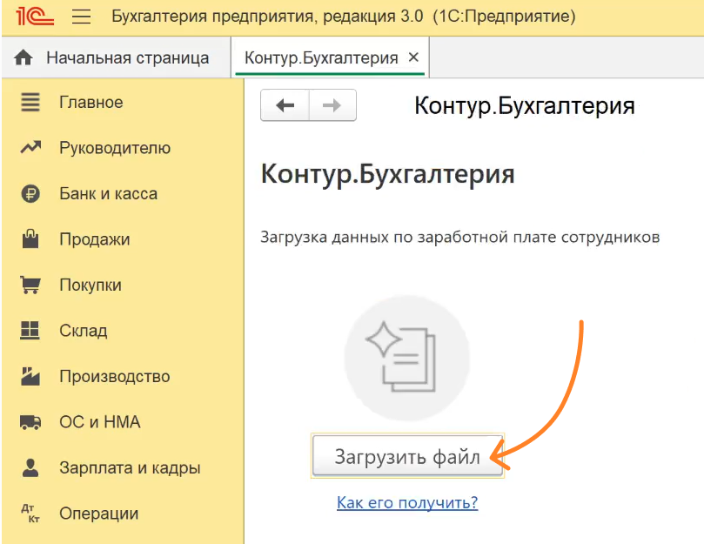Screen dimensions: 704x544
Task: Open the Производство section
Action: point(115,376)
